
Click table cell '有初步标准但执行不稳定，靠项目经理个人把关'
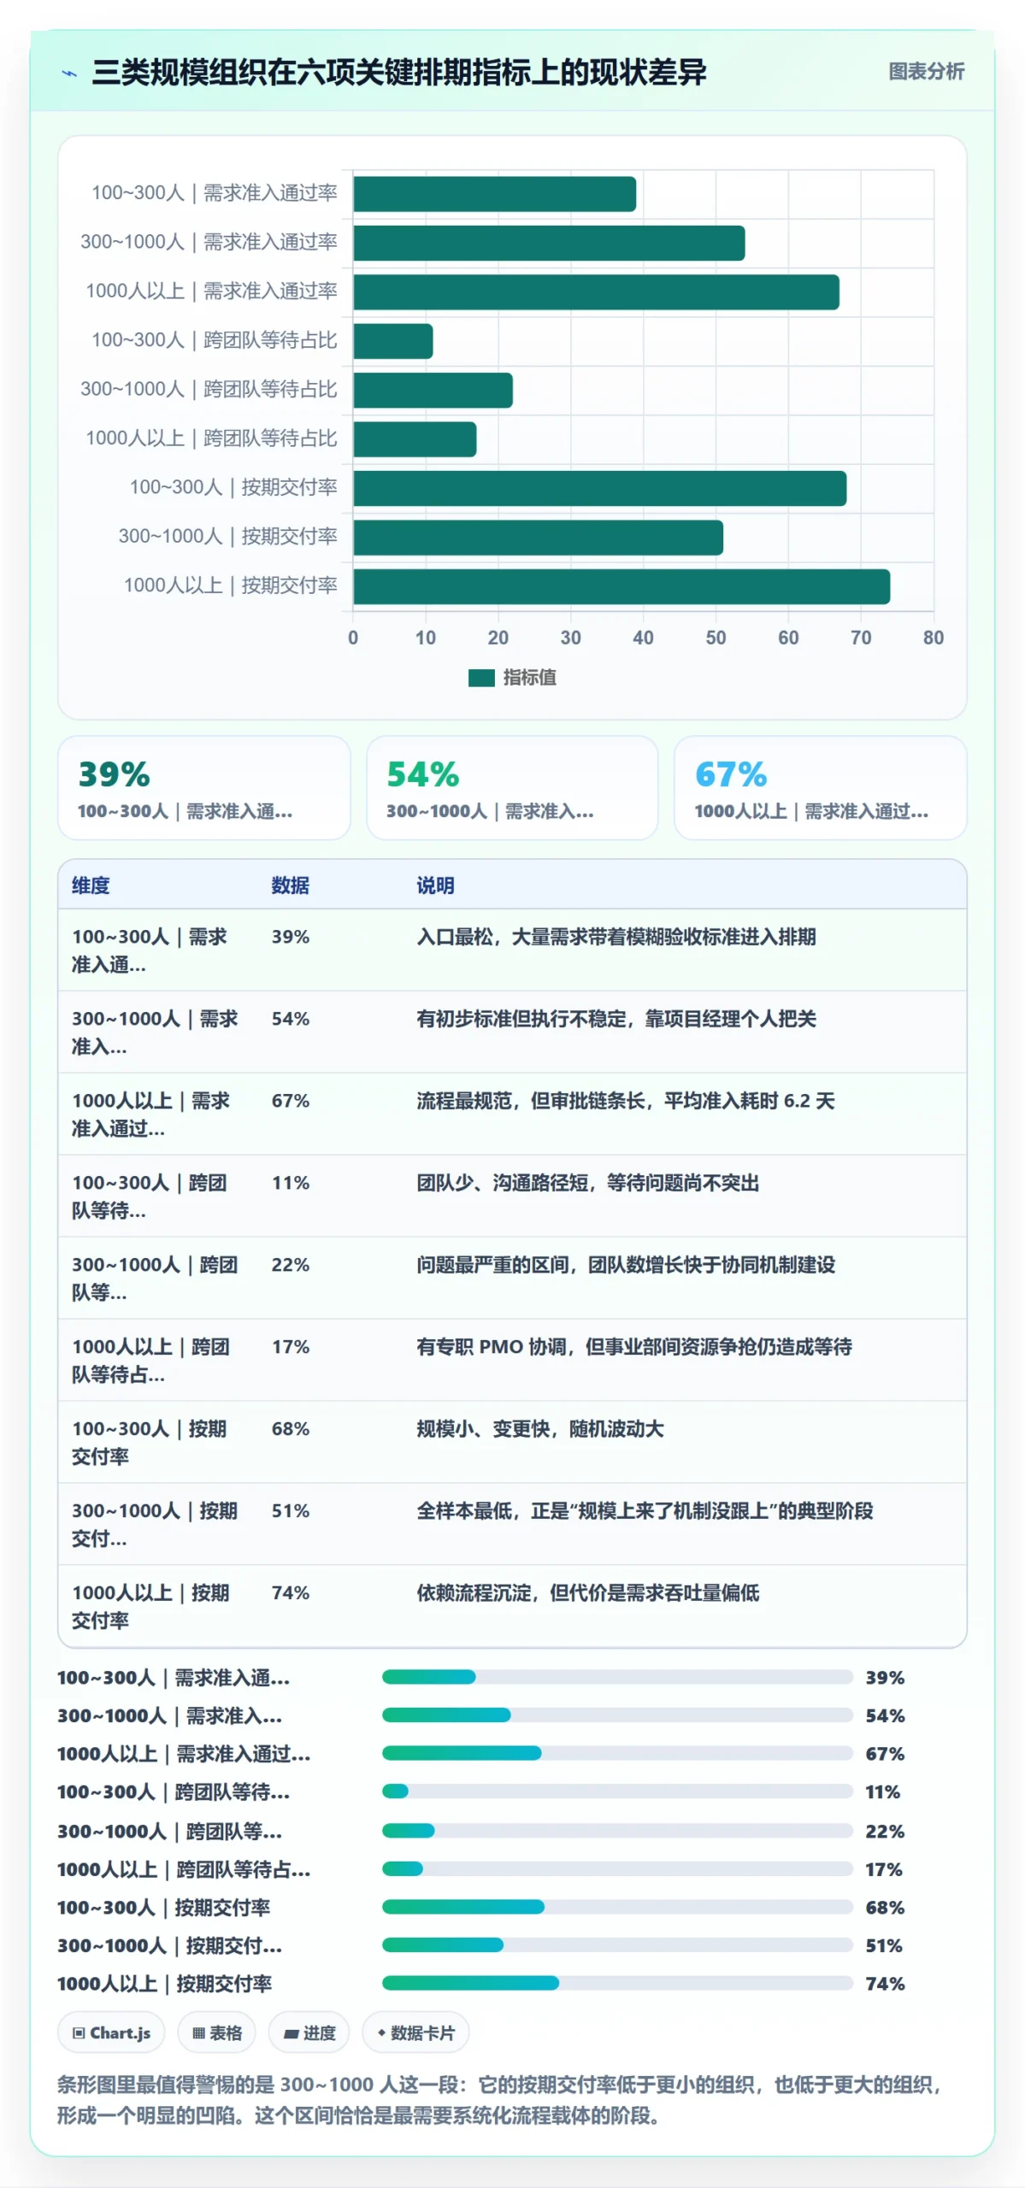(616, 1019)
